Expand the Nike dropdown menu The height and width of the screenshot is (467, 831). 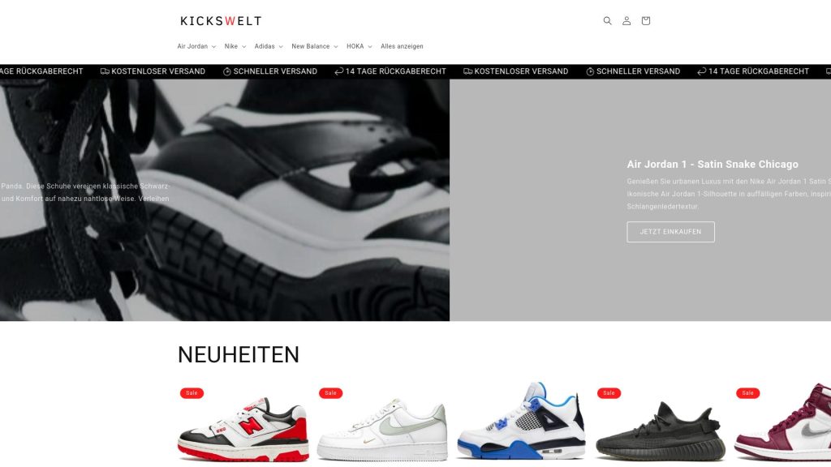click(x=235, y=46)
